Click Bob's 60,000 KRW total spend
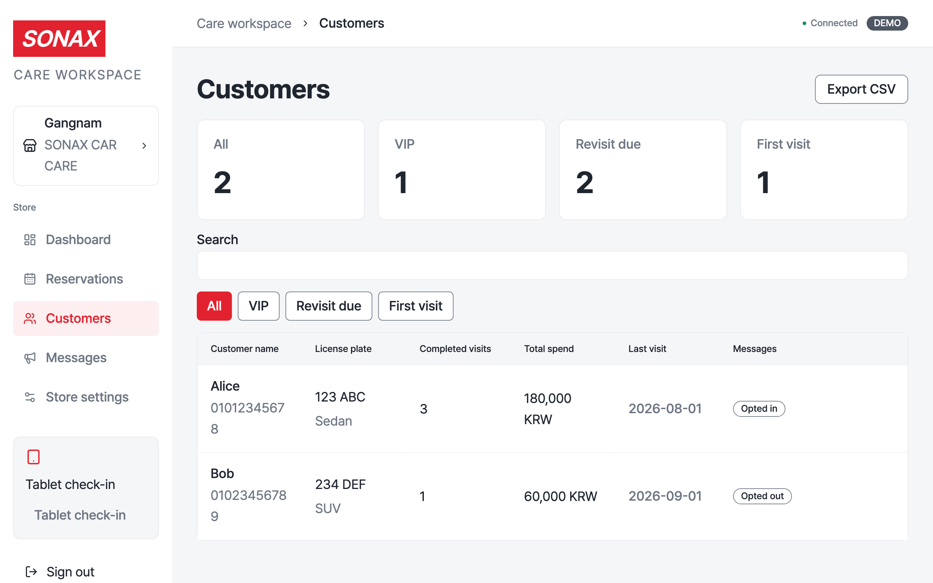 [560, 496]
